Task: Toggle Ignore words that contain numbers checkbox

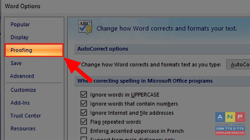Action: (x=84, y=104)
